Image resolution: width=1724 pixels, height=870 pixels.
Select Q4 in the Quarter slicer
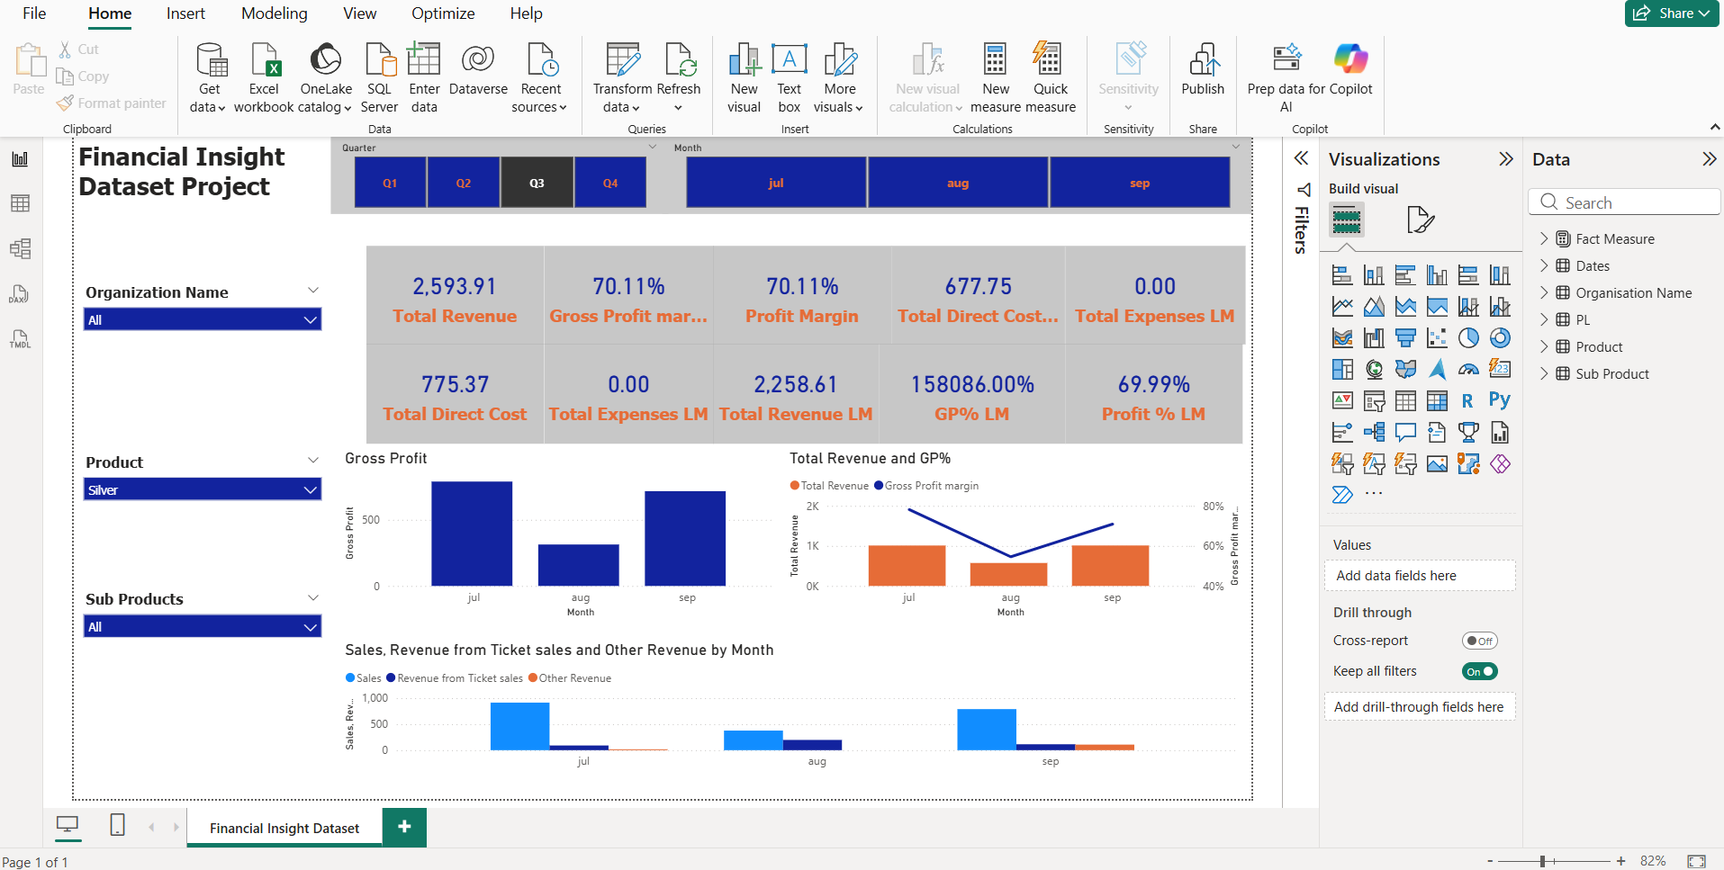click(609, 182)
